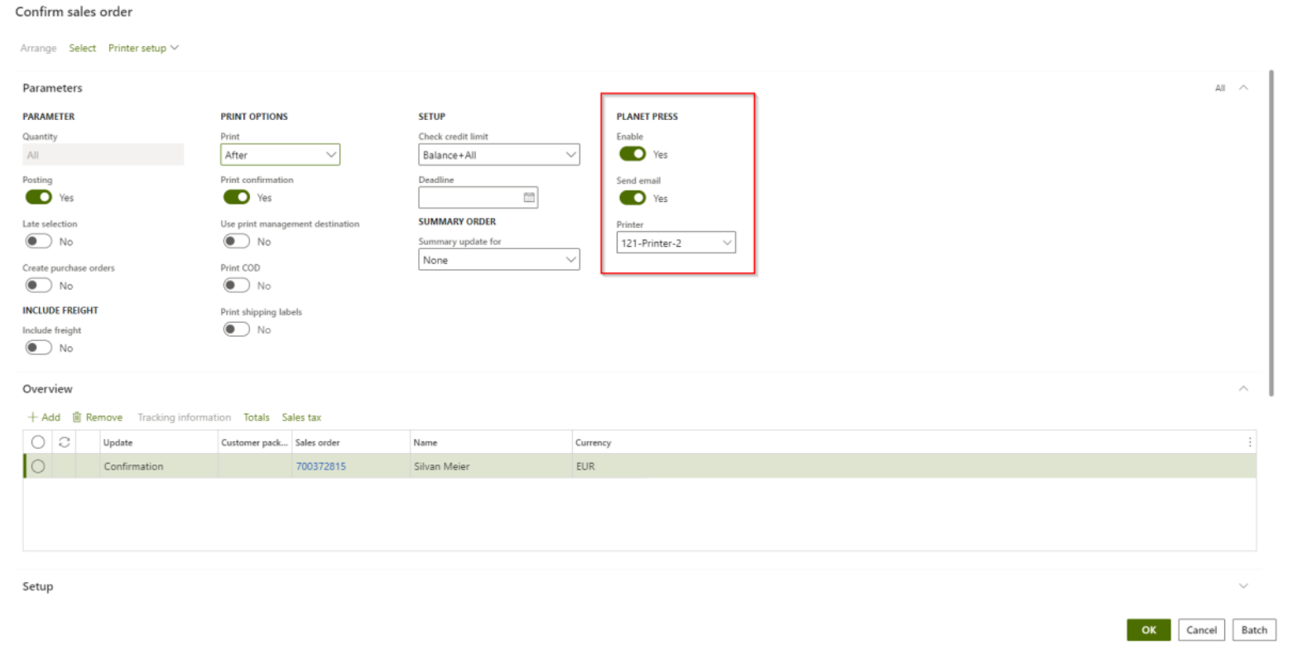Screen dimensions: 1298x645
Task: Open grid column options three-dot icon
Action: 1249,442
